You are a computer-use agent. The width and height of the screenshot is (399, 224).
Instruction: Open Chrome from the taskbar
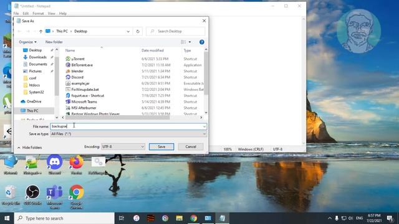(194, 218)
